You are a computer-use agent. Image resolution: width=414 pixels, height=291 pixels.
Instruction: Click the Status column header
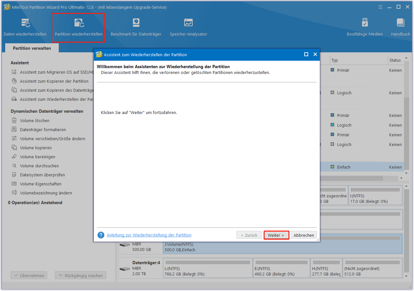point(395,60)
